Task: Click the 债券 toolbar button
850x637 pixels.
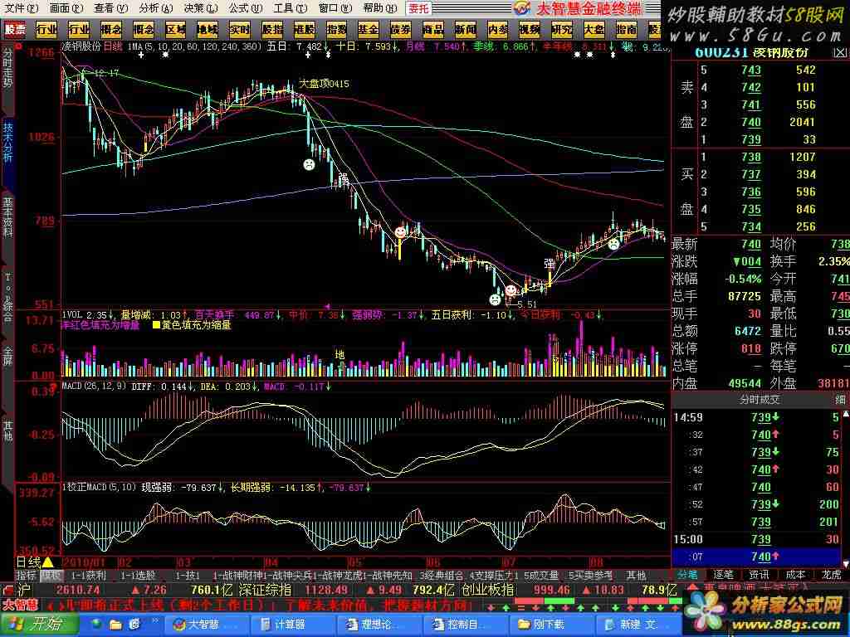Action: point(401,29)
